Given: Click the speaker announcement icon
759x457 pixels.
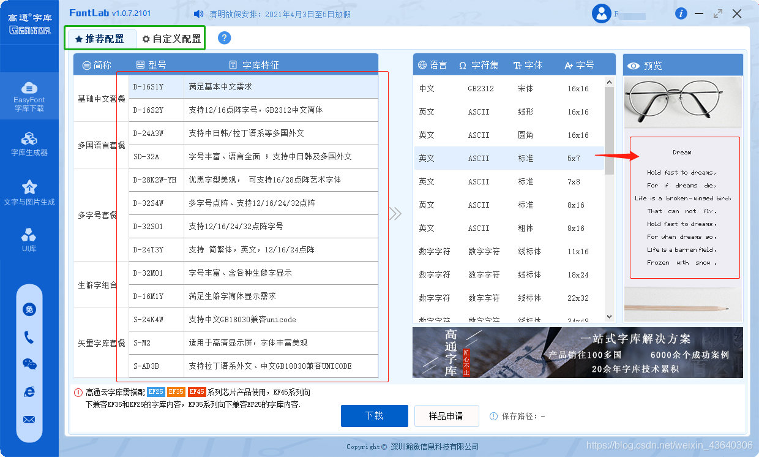Looking at the screenshot, I should (x=198, y=13).
